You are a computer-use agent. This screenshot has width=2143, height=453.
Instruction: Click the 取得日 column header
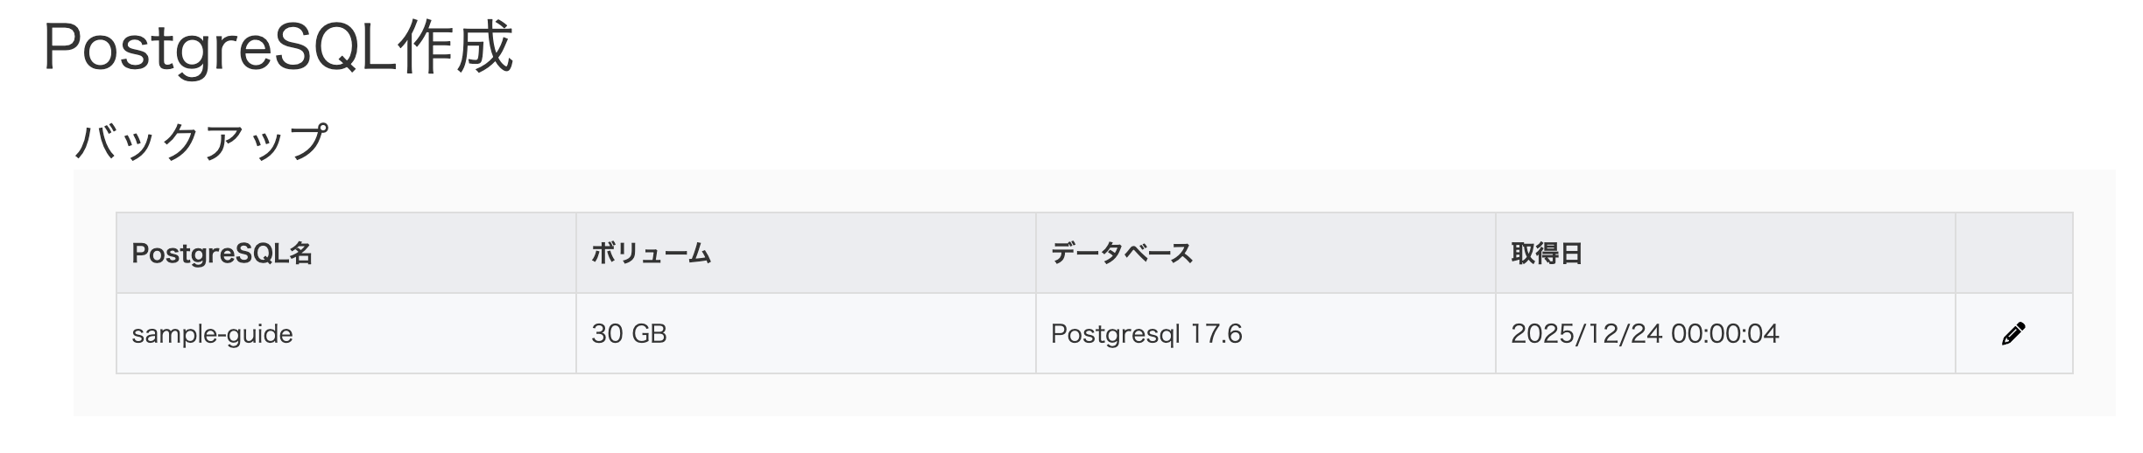[1547, 254]
